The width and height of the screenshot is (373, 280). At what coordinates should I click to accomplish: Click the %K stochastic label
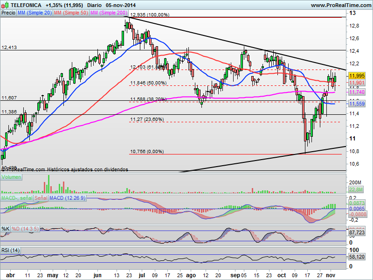click(x=6, y=229)
